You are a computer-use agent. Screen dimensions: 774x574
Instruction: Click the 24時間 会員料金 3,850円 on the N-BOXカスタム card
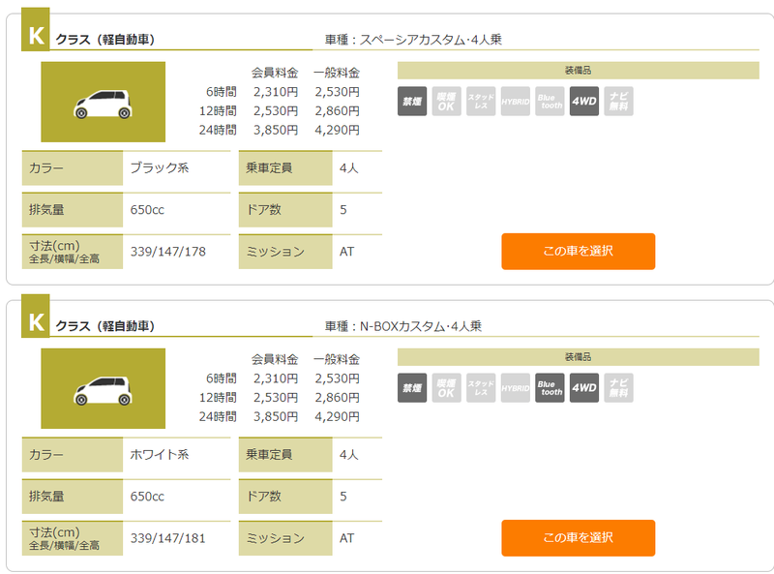(276, 416)
